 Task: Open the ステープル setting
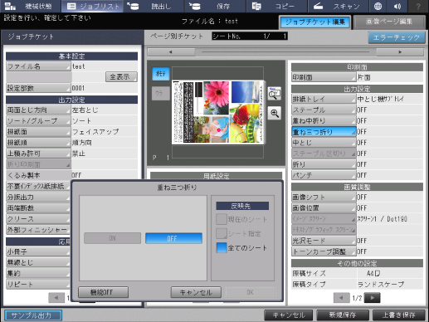coord(324,110)
